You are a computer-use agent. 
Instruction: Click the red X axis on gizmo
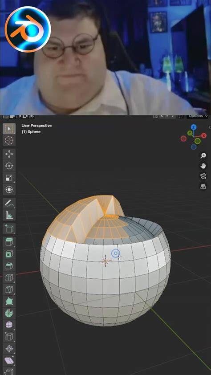point(204,135)
